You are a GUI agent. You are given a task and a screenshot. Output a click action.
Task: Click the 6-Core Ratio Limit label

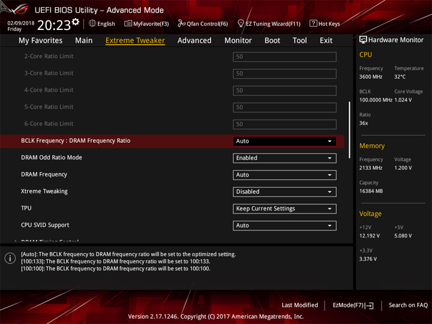[49, 124]
